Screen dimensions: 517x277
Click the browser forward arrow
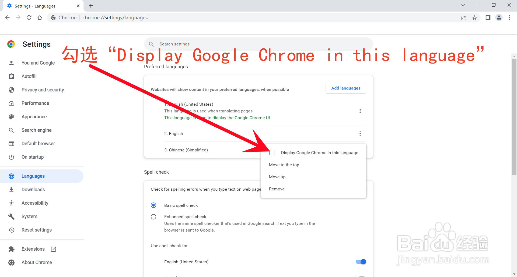(18, 17)
